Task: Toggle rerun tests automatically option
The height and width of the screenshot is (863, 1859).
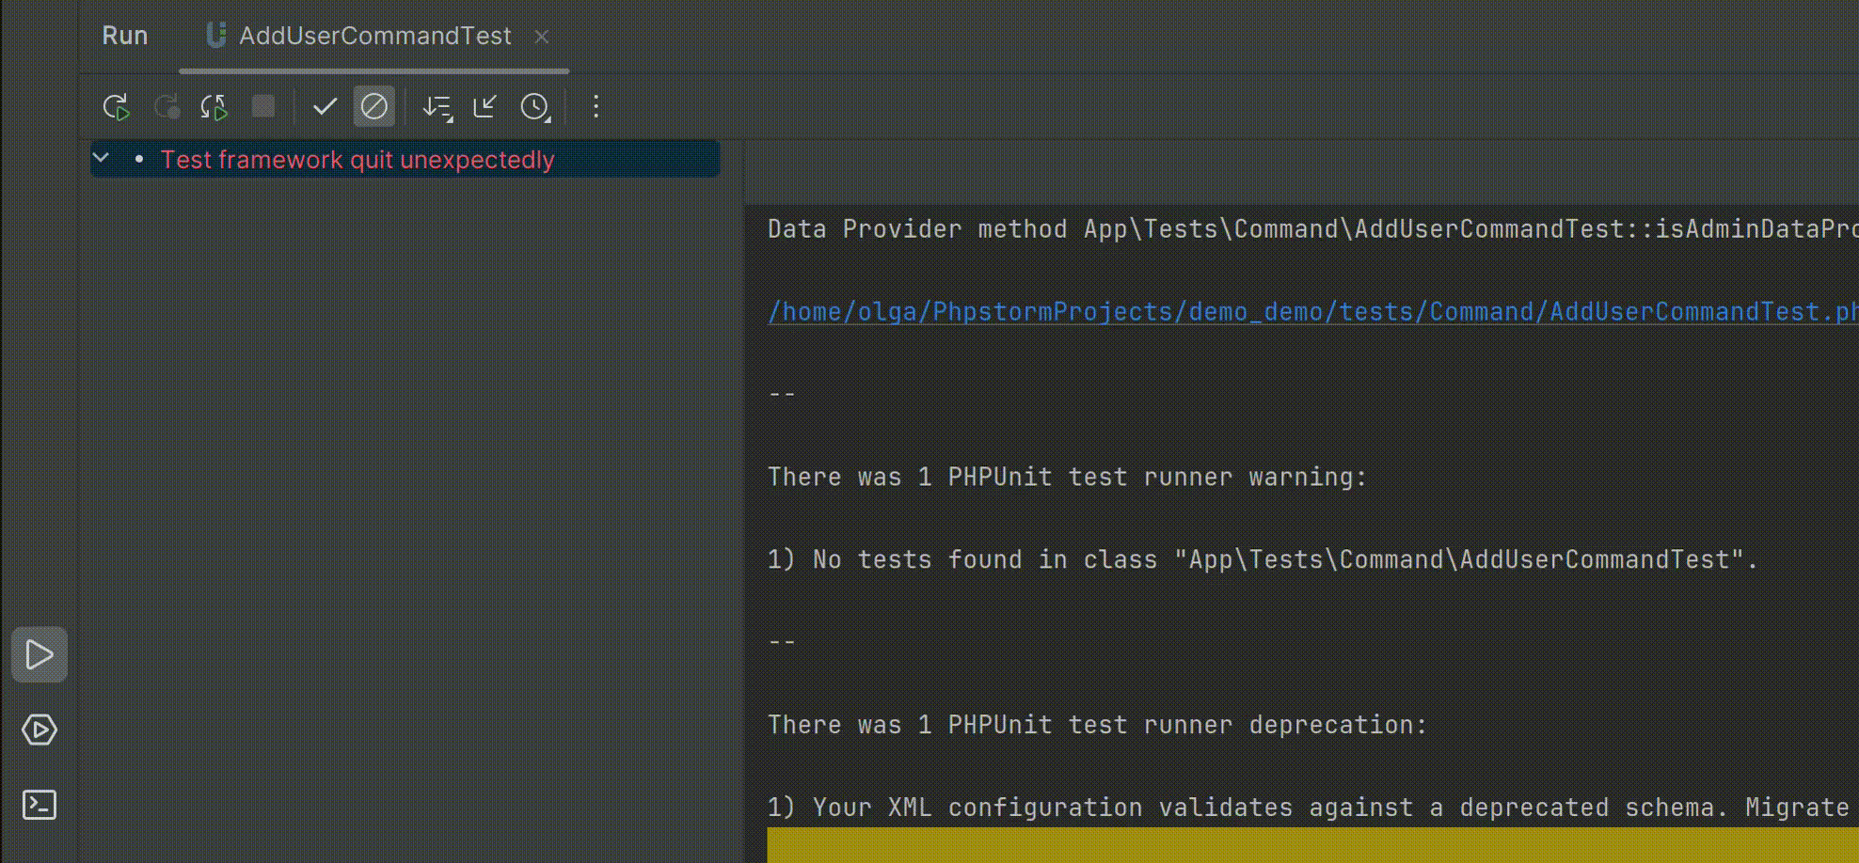Action: click(213, 107)
